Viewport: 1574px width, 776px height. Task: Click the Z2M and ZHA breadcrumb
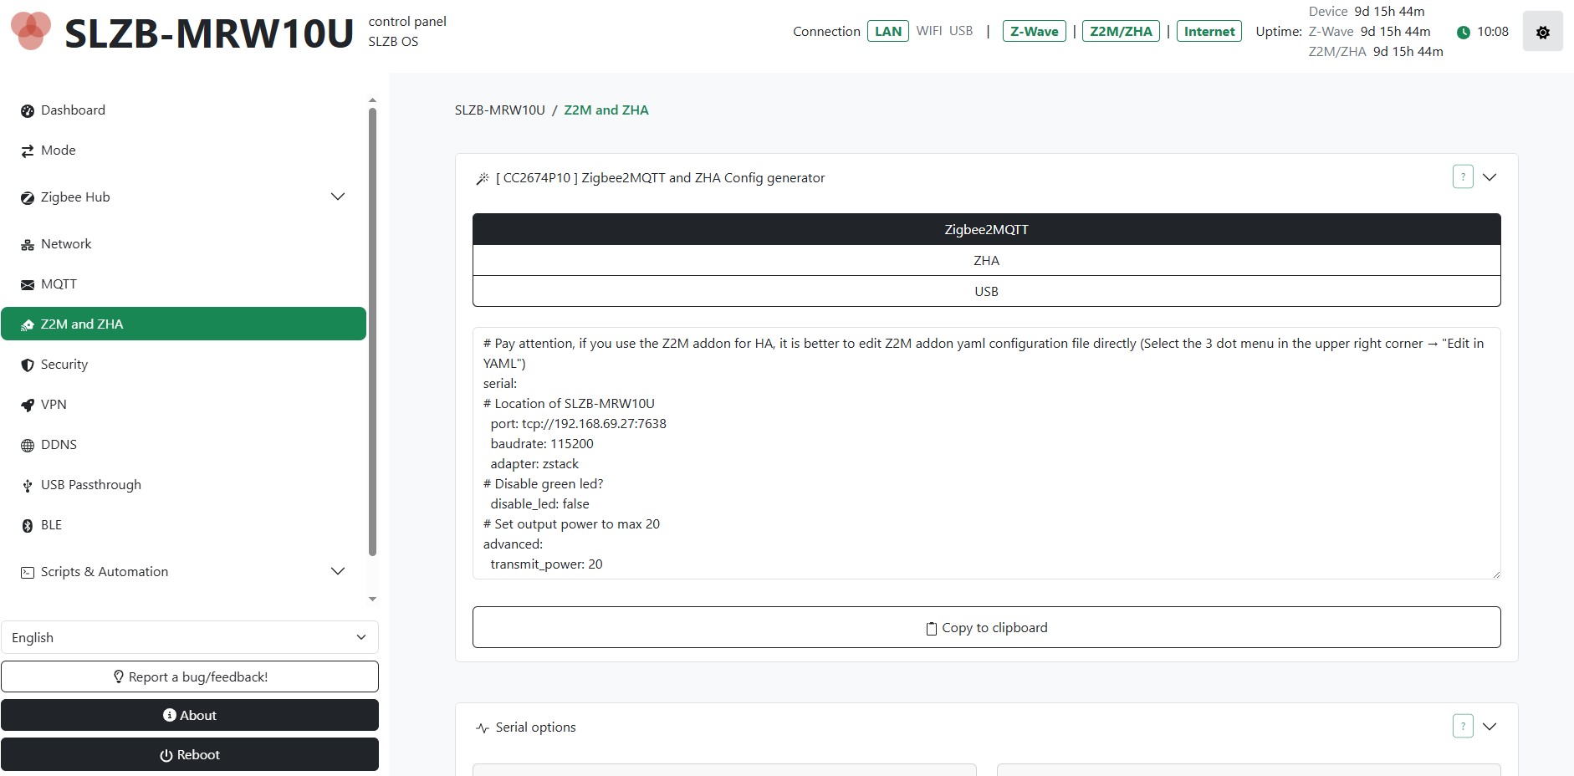click(606, 110)
